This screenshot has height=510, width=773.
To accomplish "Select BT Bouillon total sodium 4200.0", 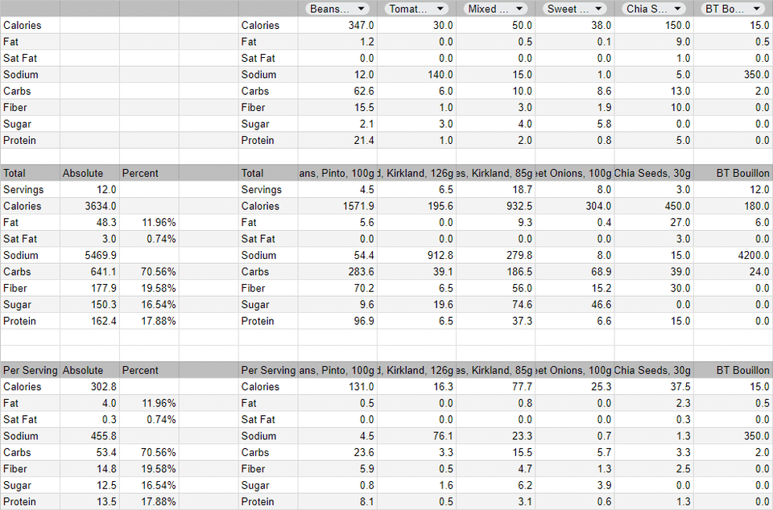I will pyautogui.click(x=733, y=255).
